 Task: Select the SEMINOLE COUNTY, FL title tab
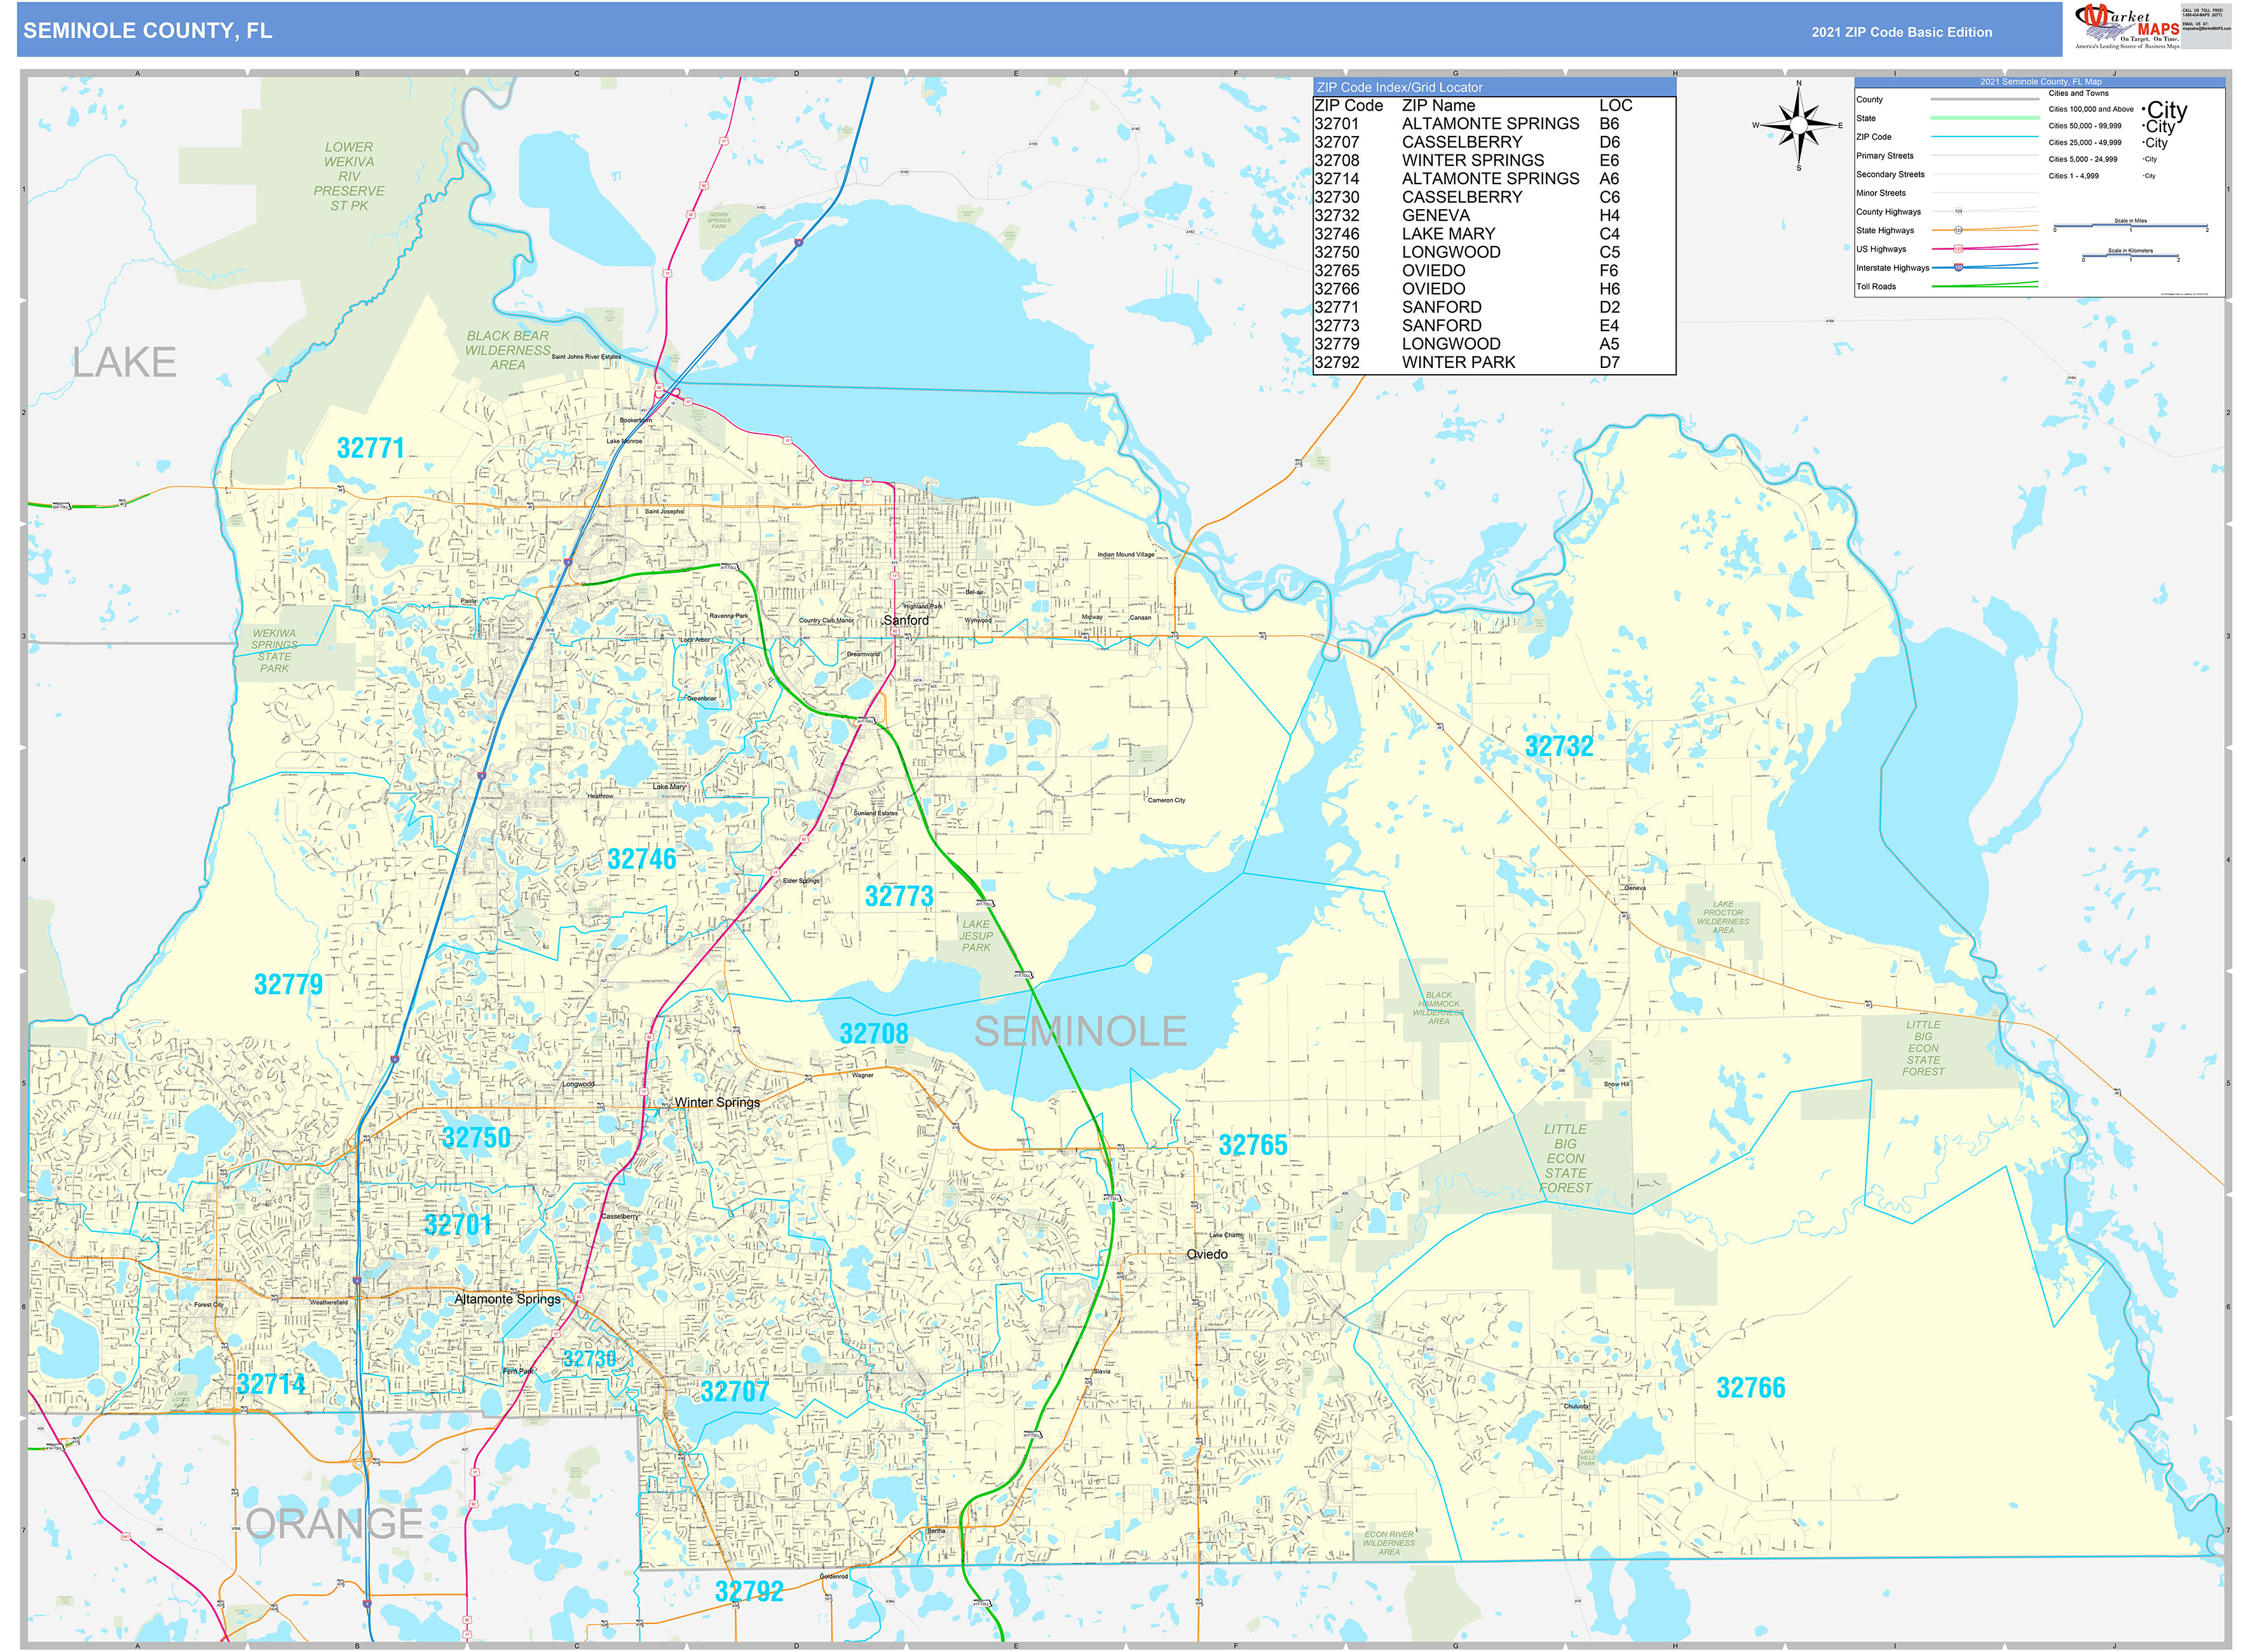pyautogui.click(x=148, y=31)
